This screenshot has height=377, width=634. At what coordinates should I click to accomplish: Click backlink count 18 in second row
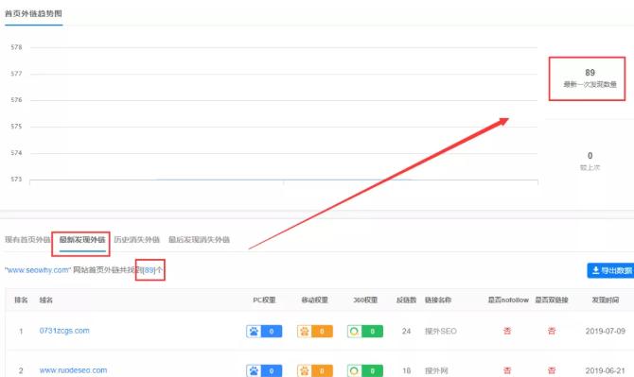[x=406, y=370]
